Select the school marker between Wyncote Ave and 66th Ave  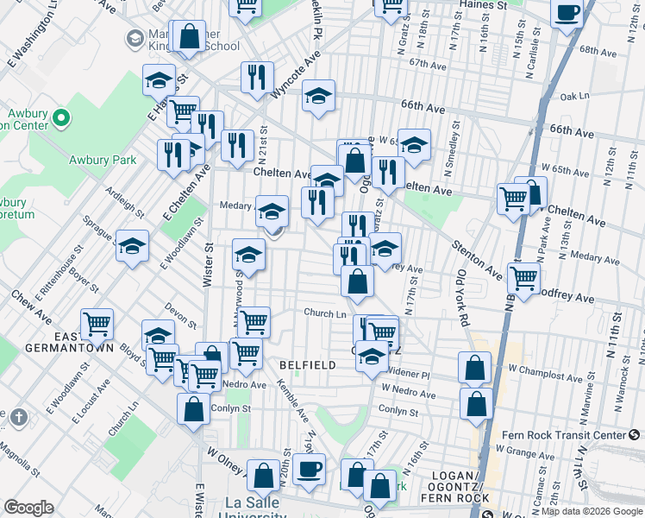[318, 98]
